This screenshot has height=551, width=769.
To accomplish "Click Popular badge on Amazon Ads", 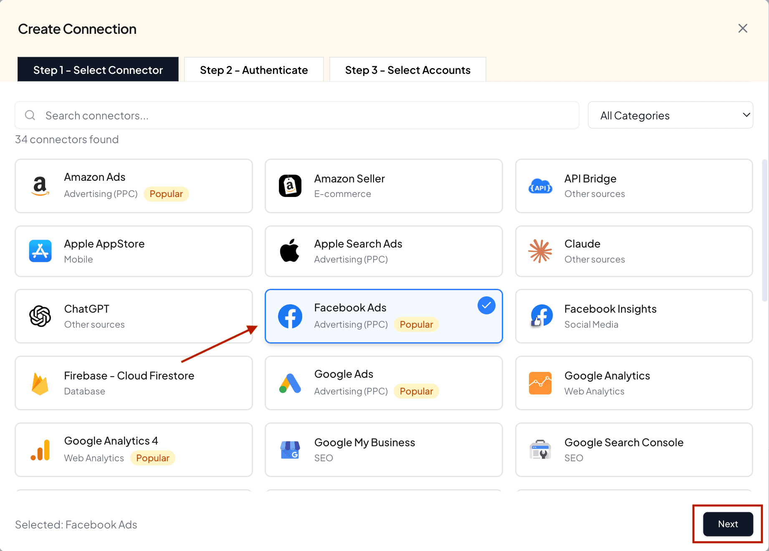I will 166,194.
